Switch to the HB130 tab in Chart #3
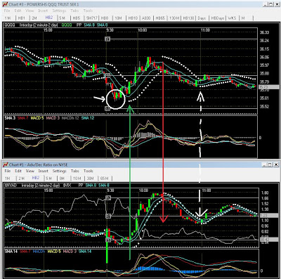This screenshot has width=281, height=279. pos(189,18)
